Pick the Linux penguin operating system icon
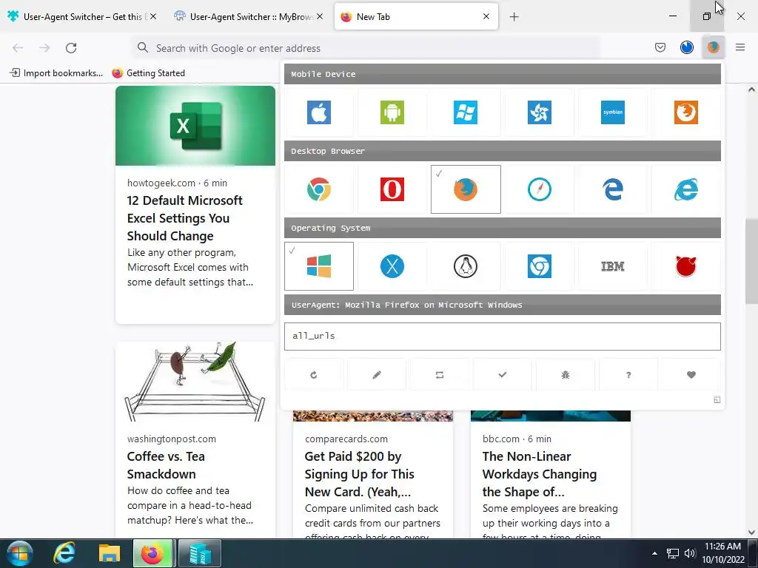Screen dimensions: 758x568 [x=466, y=266]
